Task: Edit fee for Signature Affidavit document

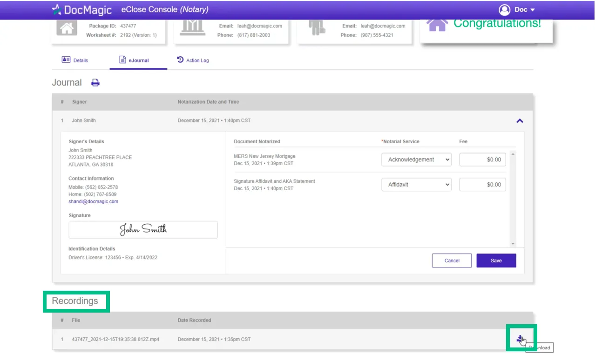Action: click(482, 185)
